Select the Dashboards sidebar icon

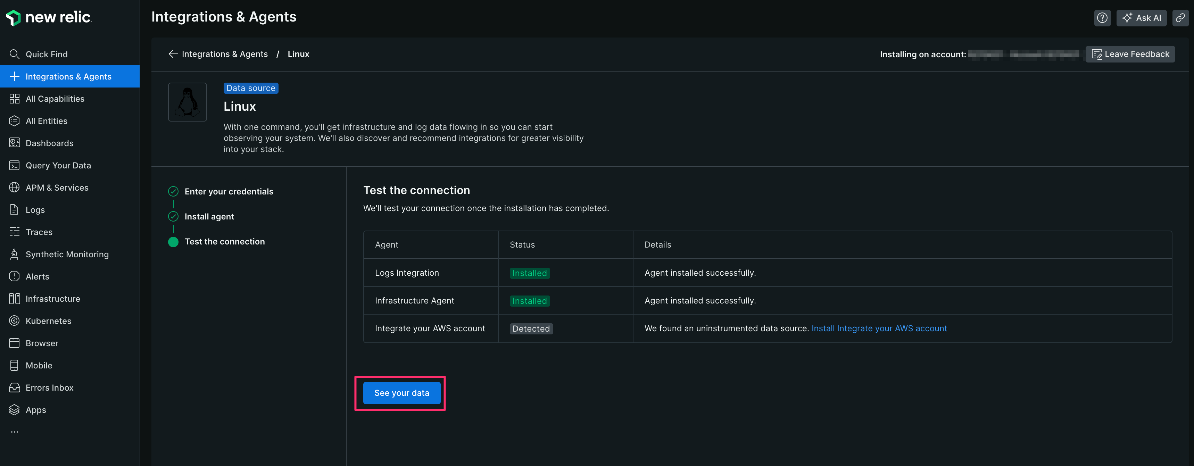click(x=14, y=143)
